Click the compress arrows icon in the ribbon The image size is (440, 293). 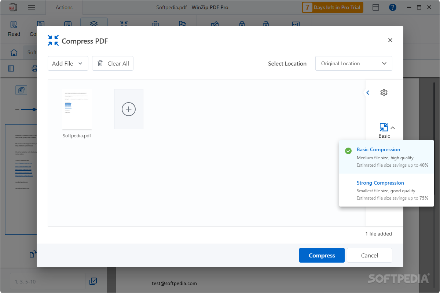(124, 23)
